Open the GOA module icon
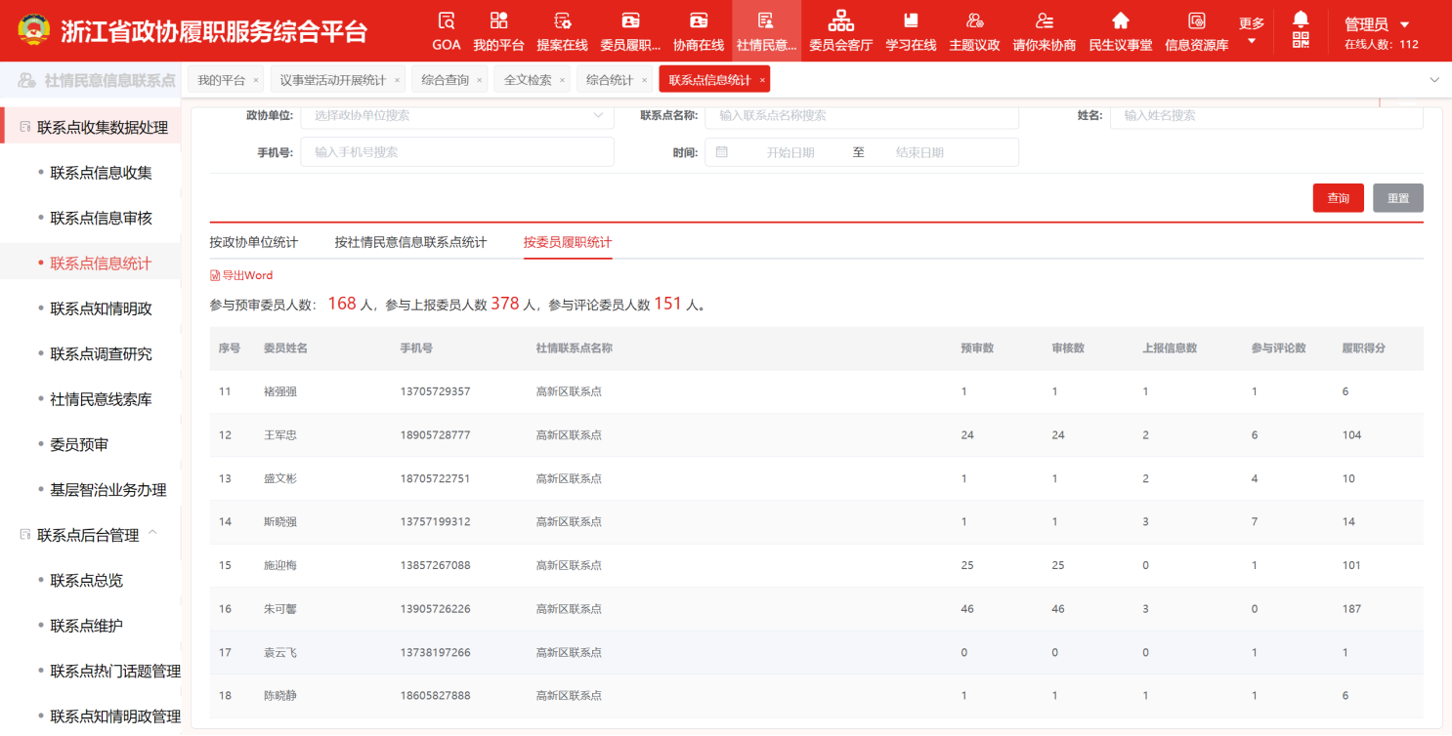 [x=447, y=20]
